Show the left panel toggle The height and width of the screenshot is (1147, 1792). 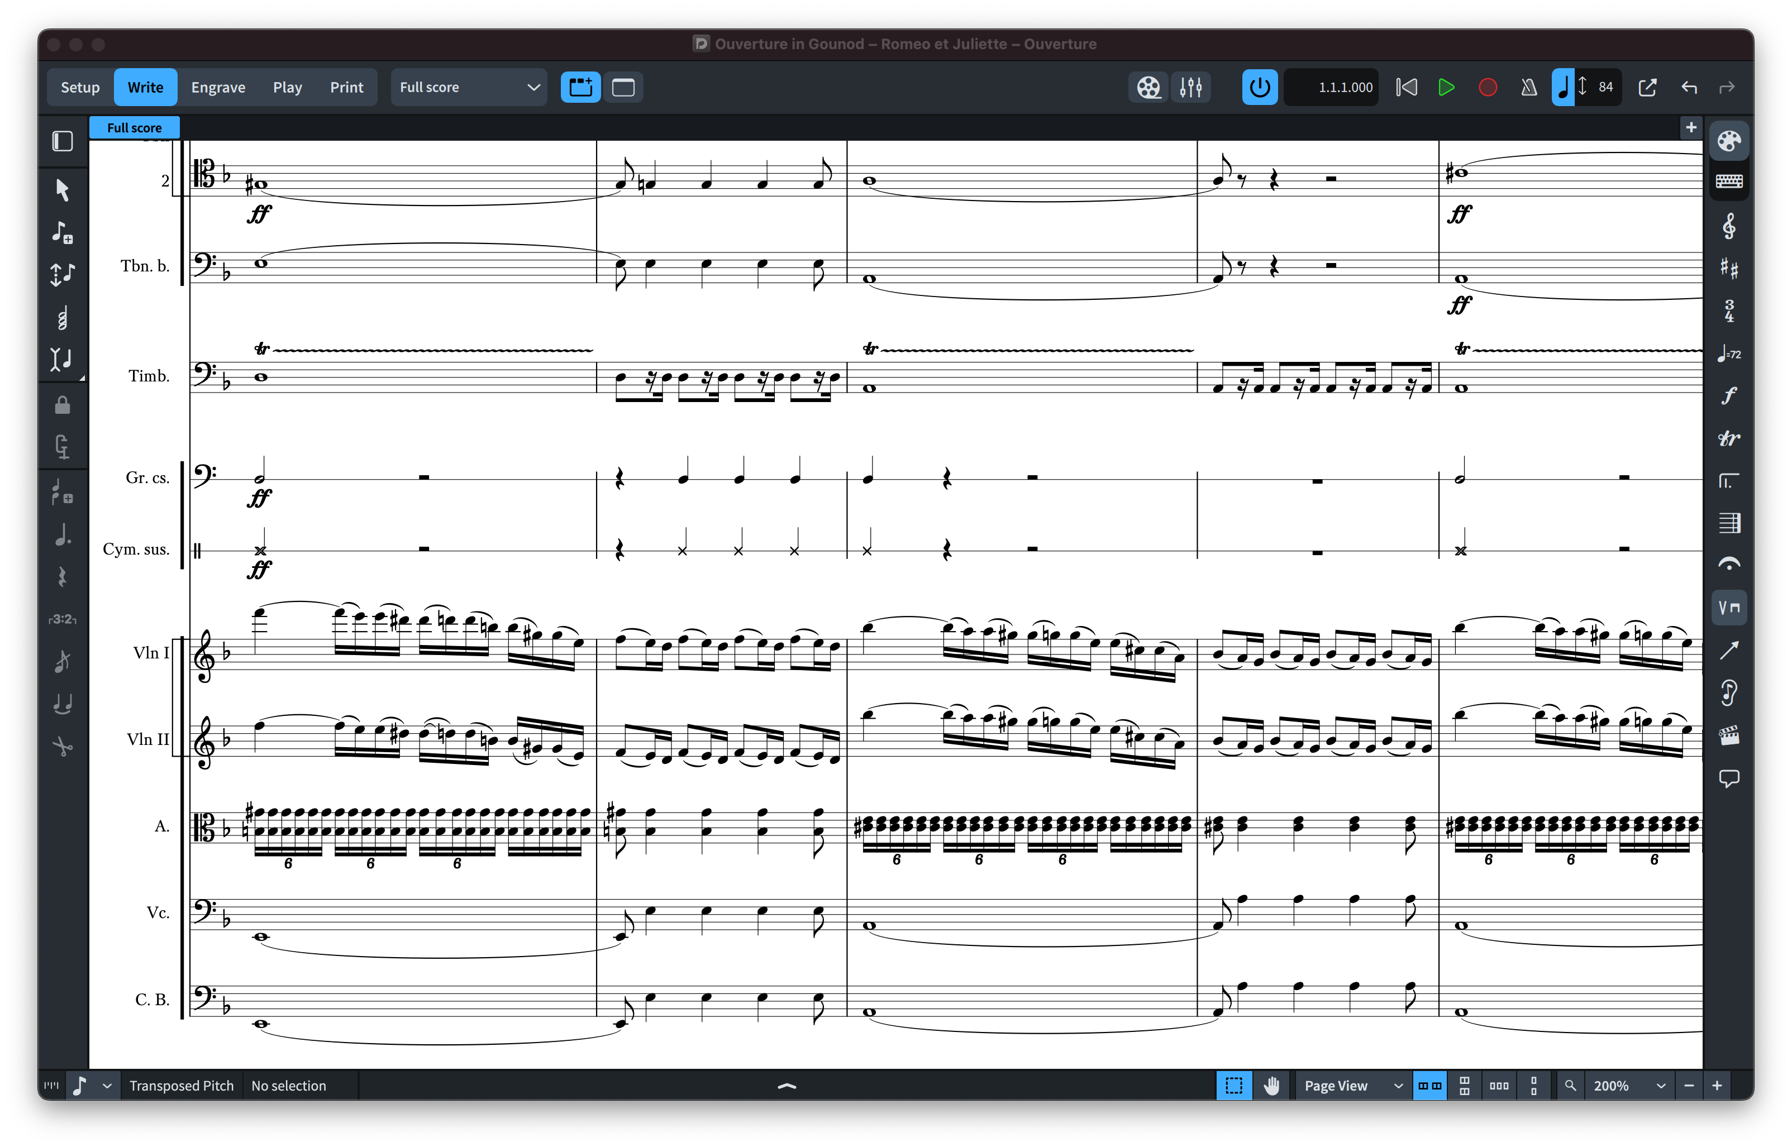[63, 141]
